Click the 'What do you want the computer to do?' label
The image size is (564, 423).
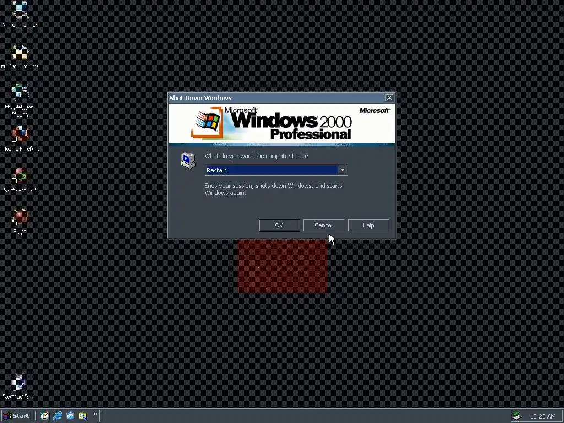pos(257,156)
